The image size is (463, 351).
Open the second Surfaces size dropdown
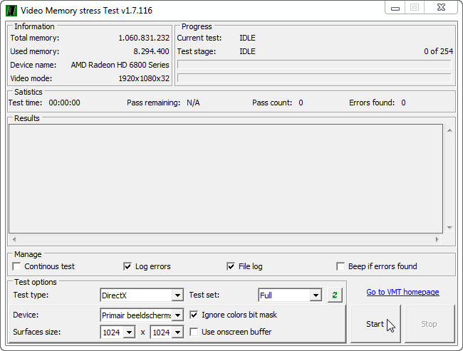[x=177, y=332]
